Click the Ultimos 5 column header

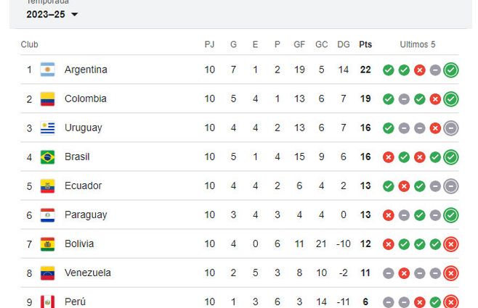[418, 44]
